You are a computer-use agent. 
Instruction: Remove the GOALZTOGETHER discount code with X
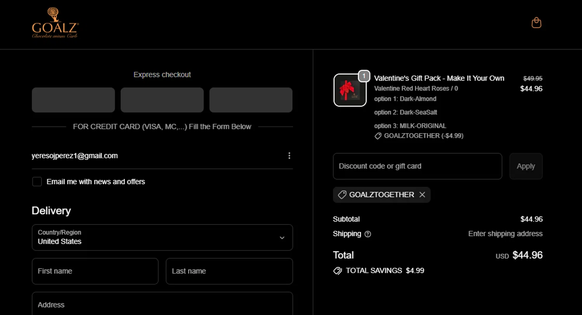point(422,195)
